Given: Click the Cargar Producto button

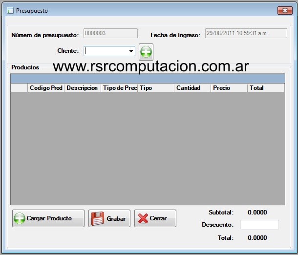Looking at the screenshot, I should 48,218.
